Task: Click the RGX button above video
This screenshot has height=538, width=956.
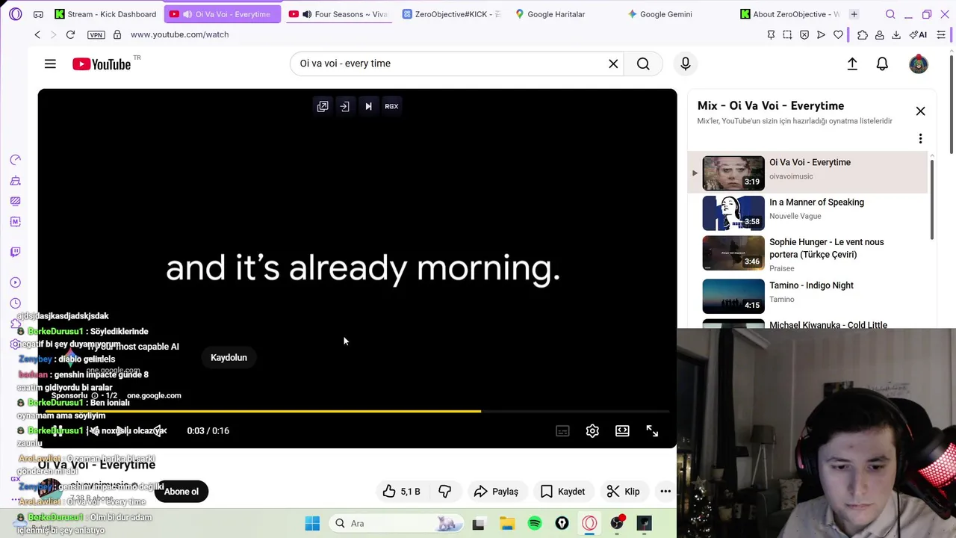Action: [x=391, y=106]
